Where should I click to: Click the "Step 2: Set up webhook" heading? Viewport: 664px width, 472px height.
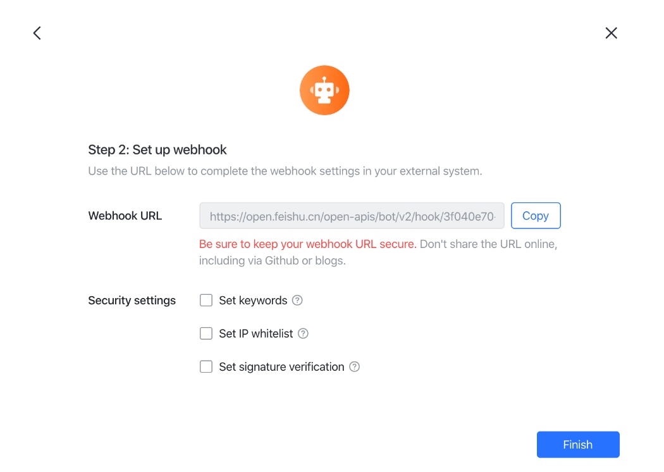[x=157, y=149]
